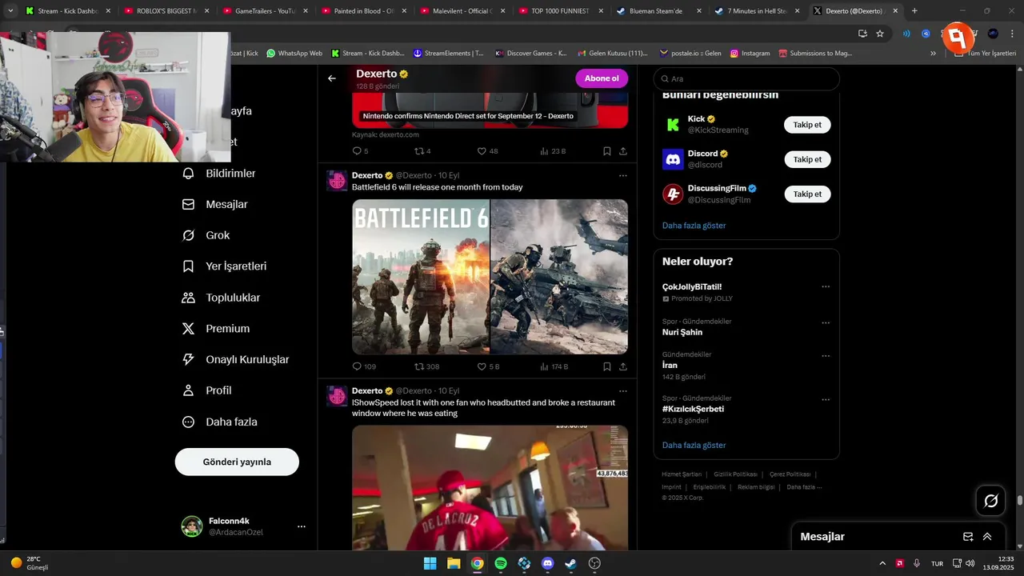Open the Bildirimler bell icon

point(189,174)
